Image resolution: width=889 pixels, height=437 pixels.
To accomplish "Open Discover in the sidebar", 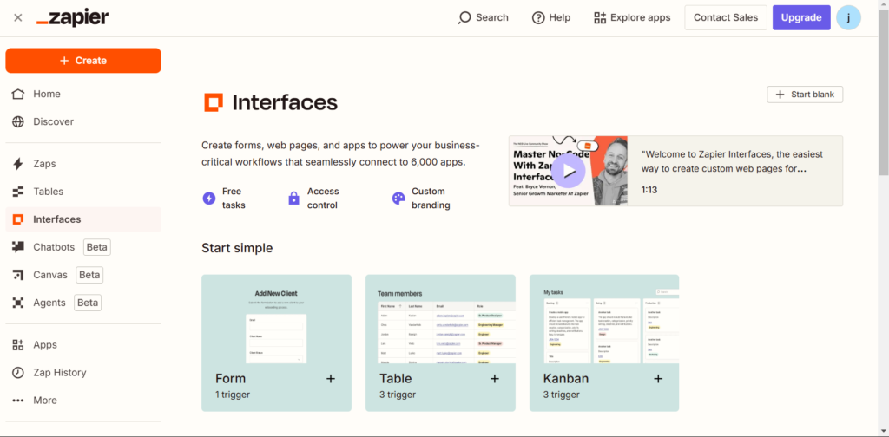I will [83, 121].
